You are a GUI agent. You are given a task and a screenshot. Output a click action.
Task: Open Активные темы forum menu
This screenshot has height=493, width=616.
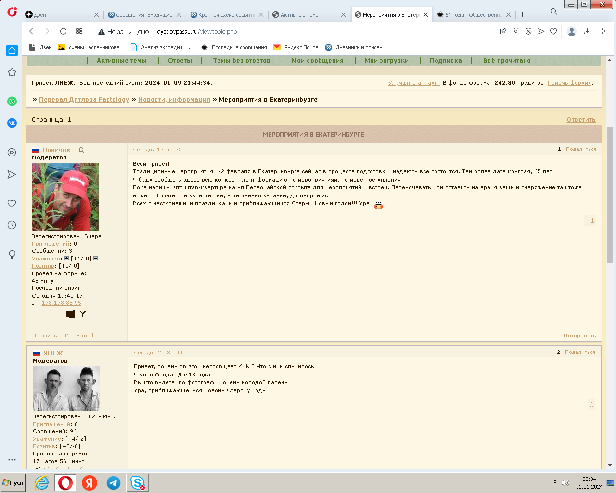[x=122, y=61]
